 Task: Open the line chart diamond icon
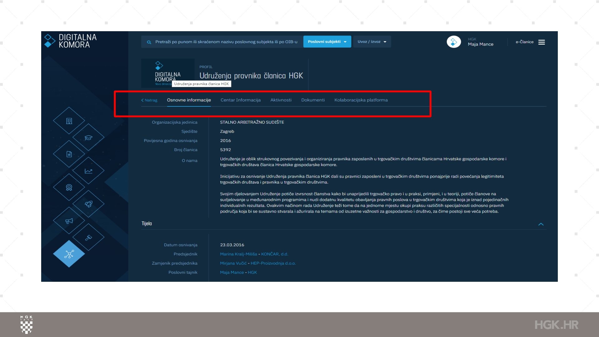[89, 171]
